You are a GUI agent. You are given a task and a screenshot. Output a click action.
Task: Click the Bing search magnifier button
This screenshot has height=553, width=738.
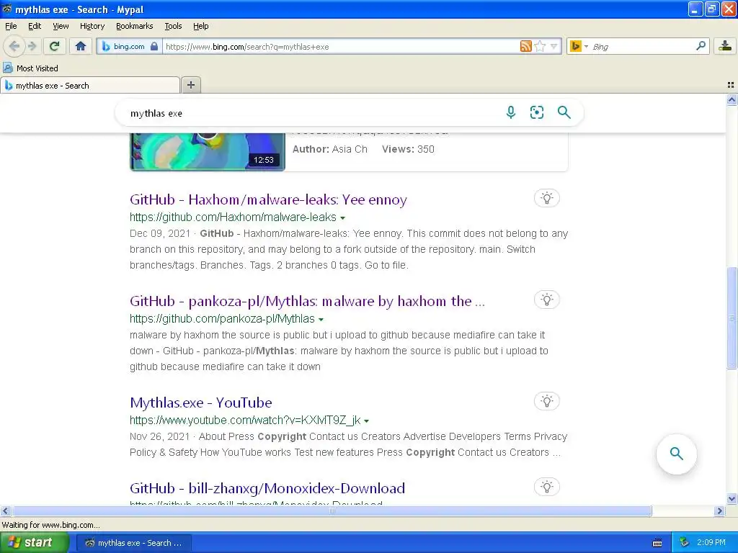564,112
